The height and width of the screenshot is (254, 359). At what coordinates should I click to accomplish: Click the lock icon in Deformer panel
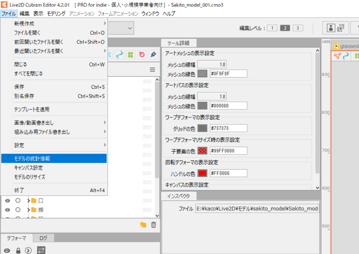point(18,250)
